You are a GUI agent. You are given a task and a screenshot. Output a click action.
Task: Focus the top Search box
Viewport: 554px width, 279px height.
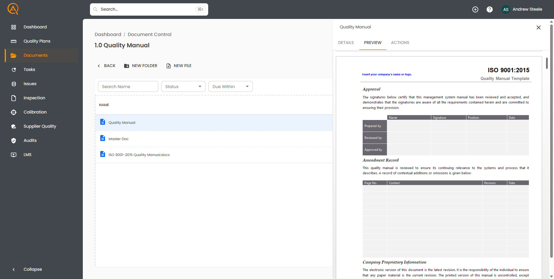(149, 9)
